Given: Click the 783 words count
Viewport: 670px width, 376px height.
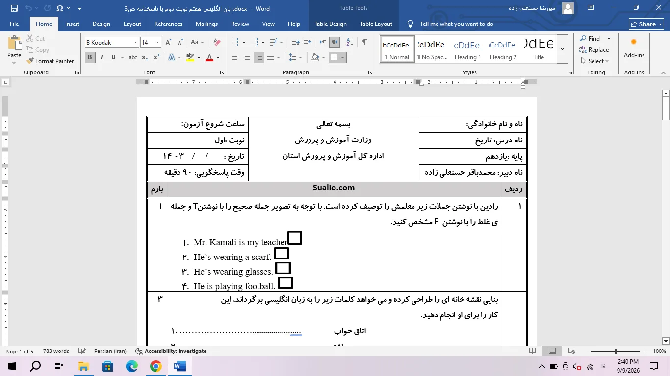Looking at the screenshot, I should [56, 351].
